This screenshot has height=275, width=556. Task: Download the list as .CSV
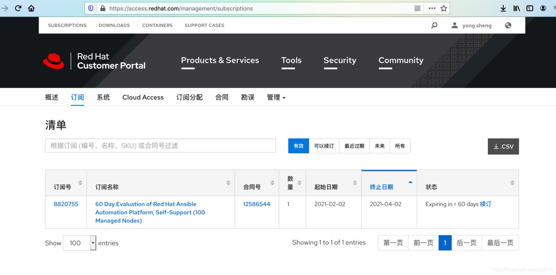[503, 146]
